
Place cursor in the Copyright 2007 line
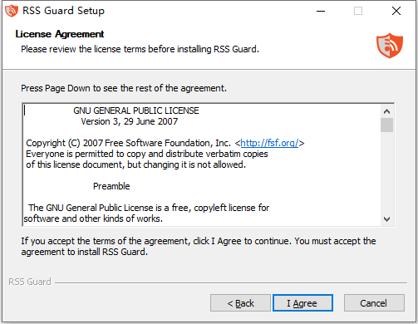click(x=165, y=143)
